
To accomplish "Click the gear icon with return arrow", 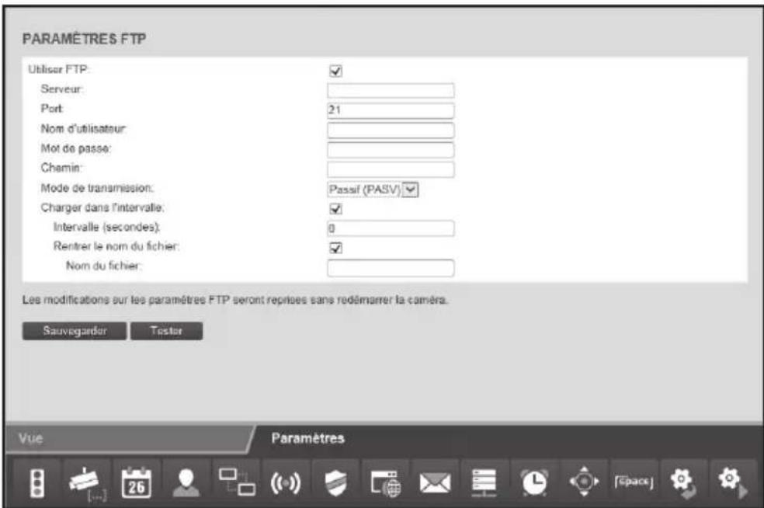I will pyautogui.click(x=682, y=482).
